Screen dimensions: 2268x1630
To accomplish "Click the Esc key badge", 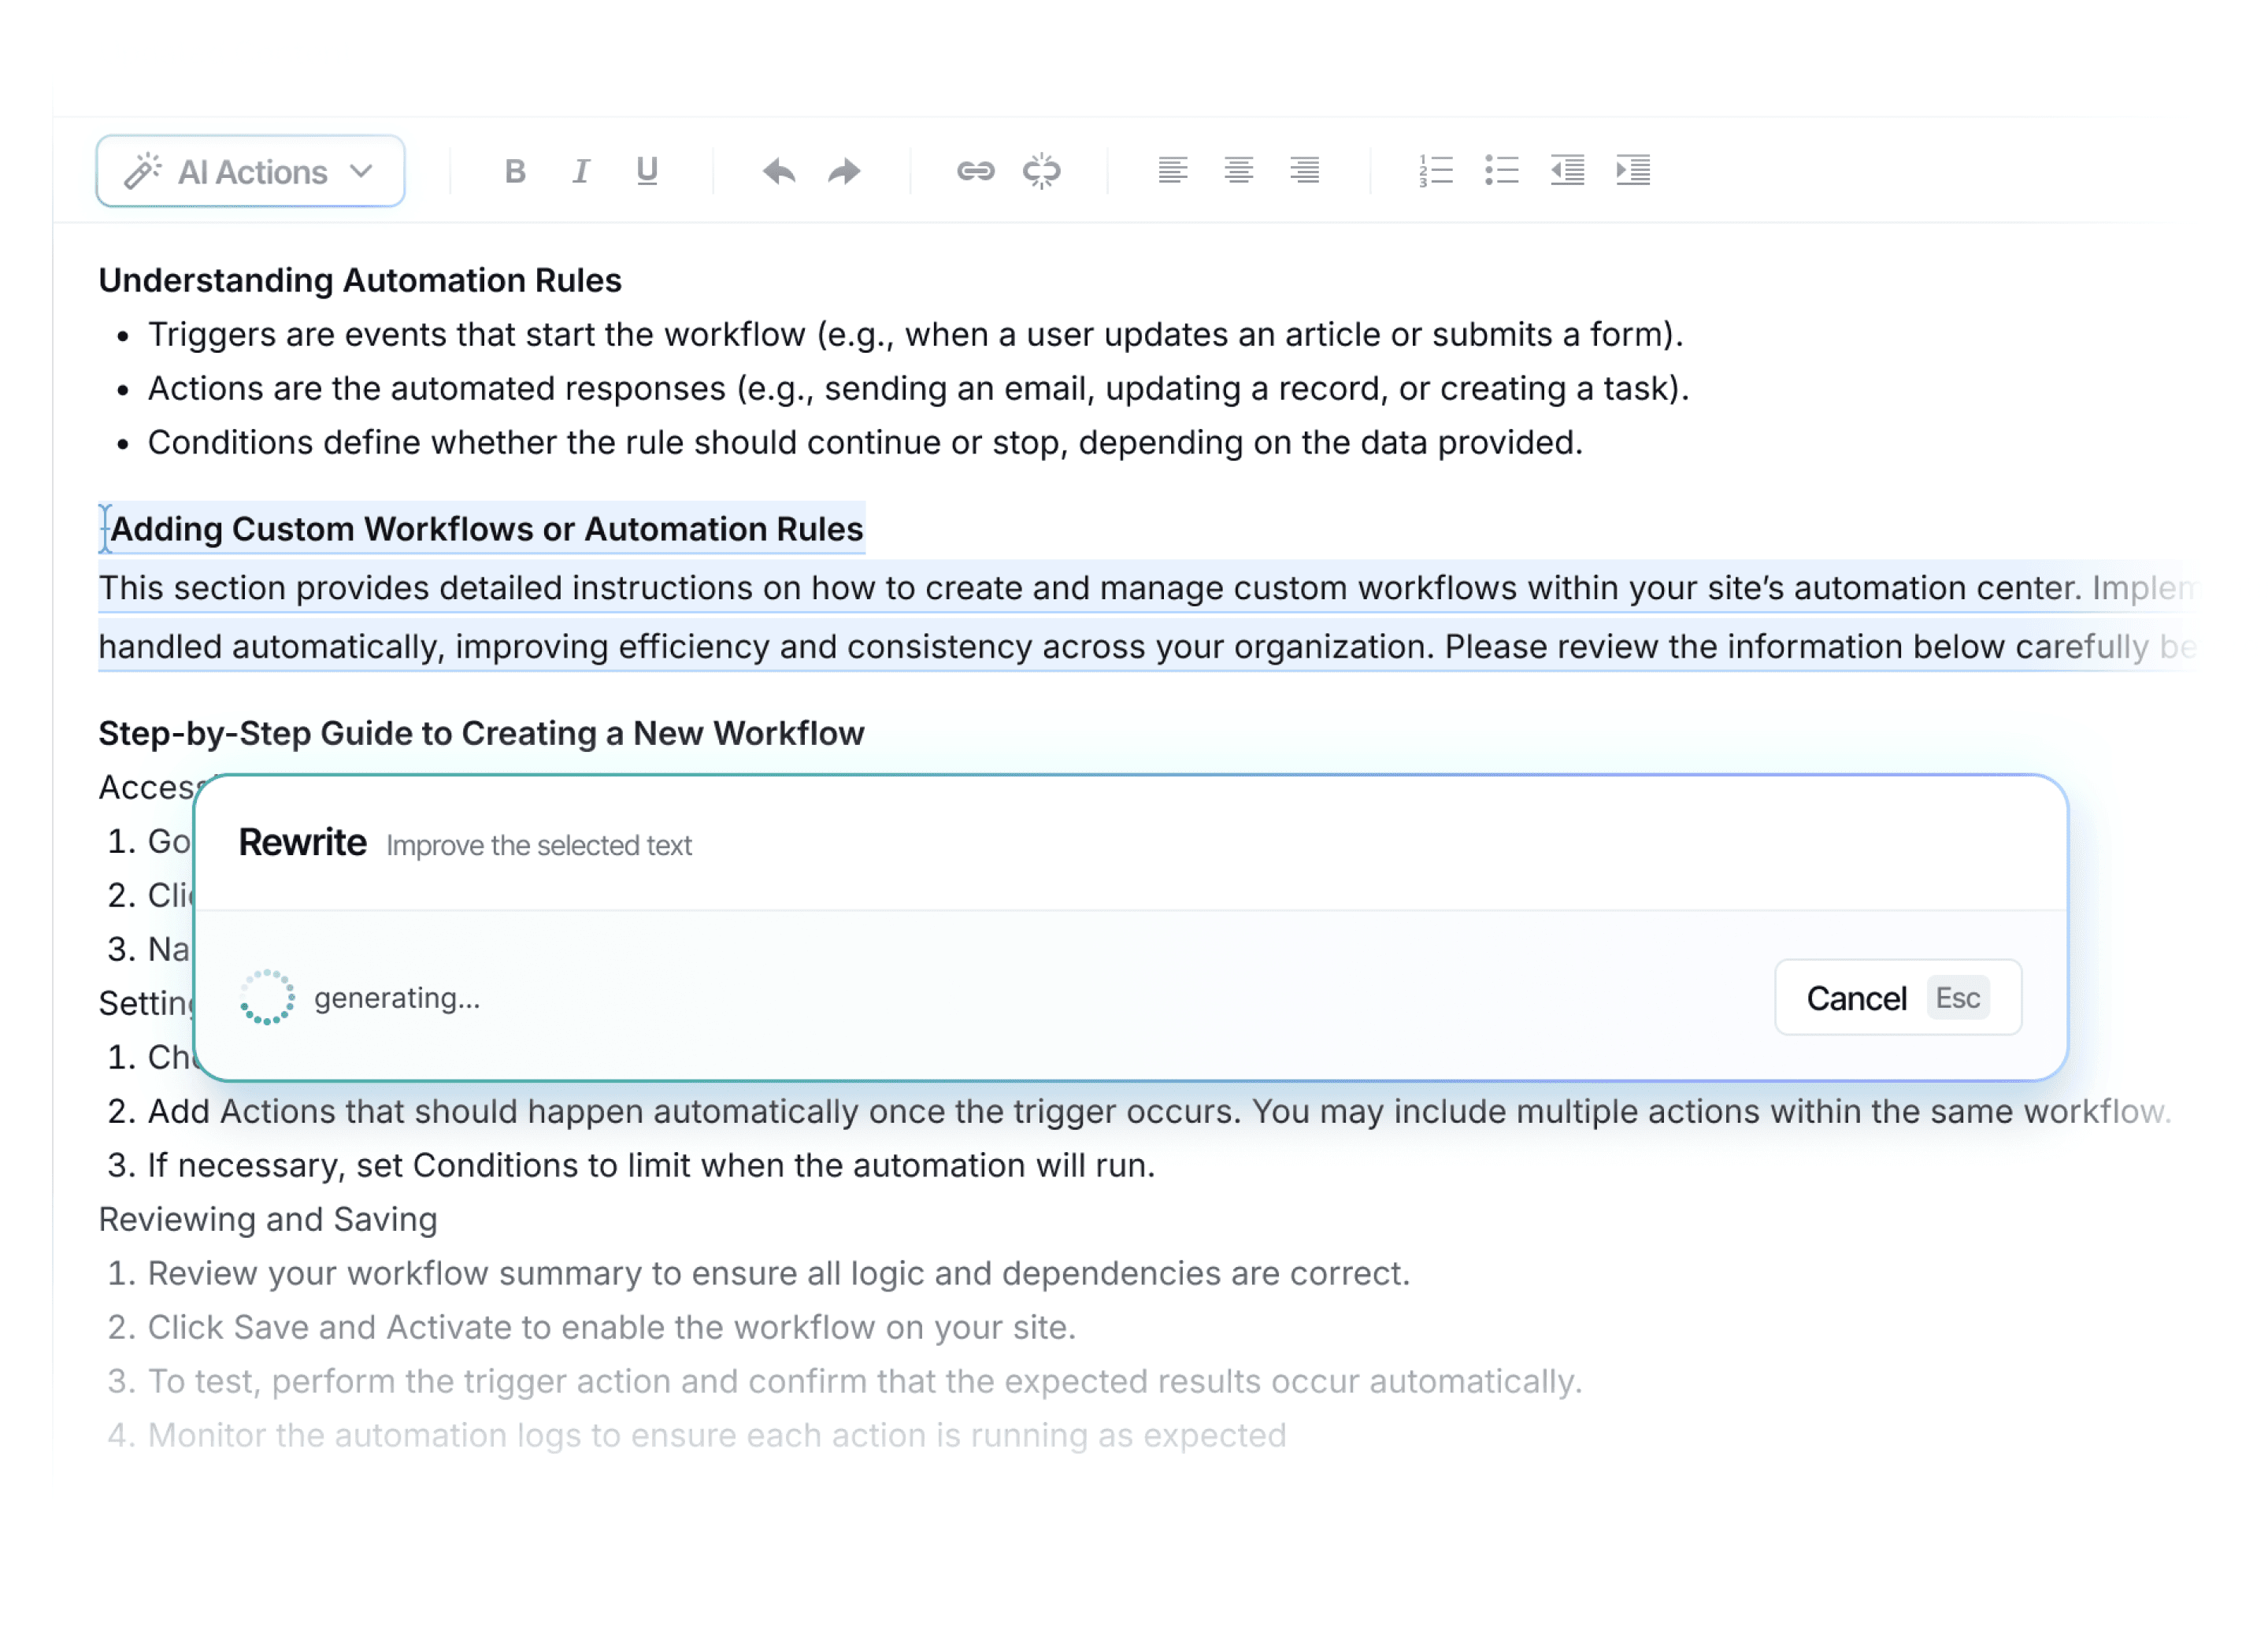I will [x=1958, y=998].
